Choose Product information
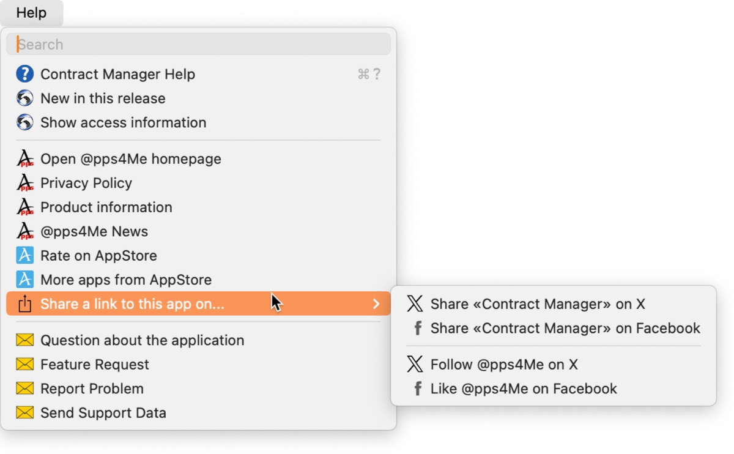734x454 pixels. tap(198, 207)
